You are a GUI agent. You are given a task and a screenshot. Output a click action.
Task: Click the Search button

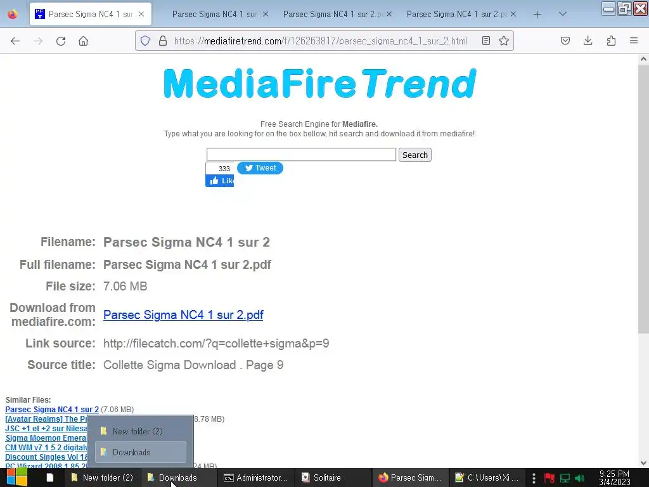pos(414,155)
